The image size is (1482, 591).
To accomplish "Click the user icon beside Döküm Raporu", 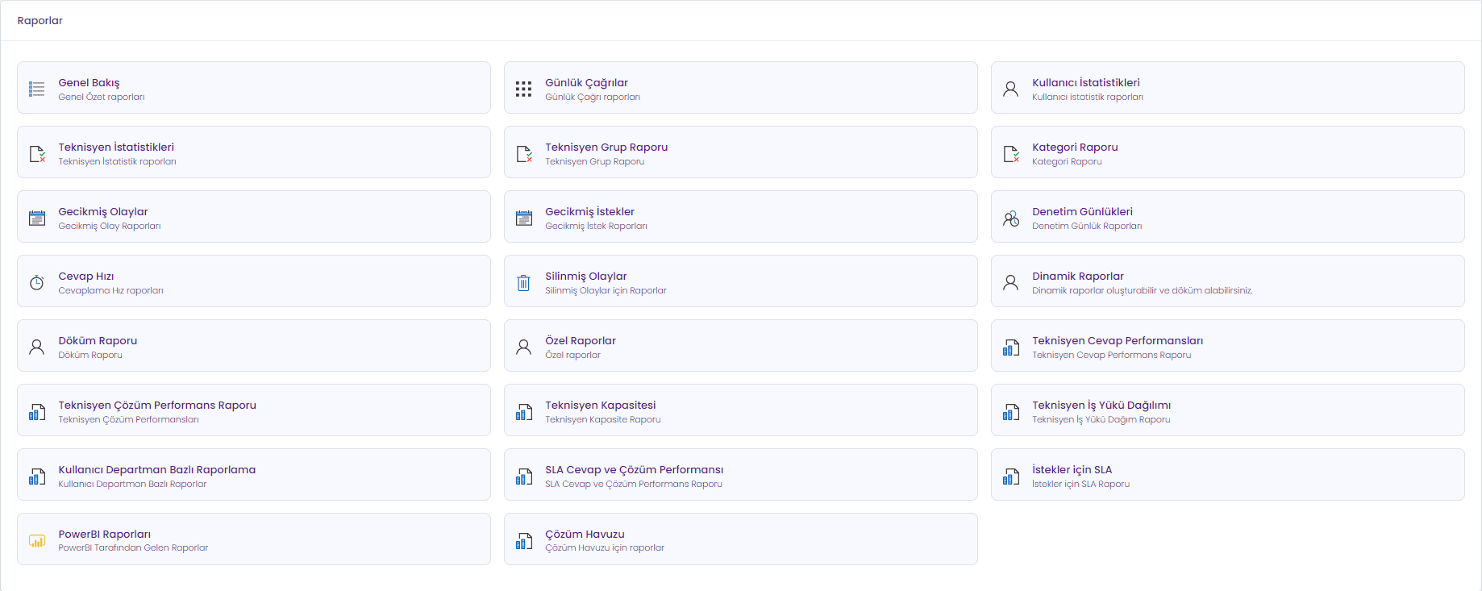I will [x=37, y=347].
